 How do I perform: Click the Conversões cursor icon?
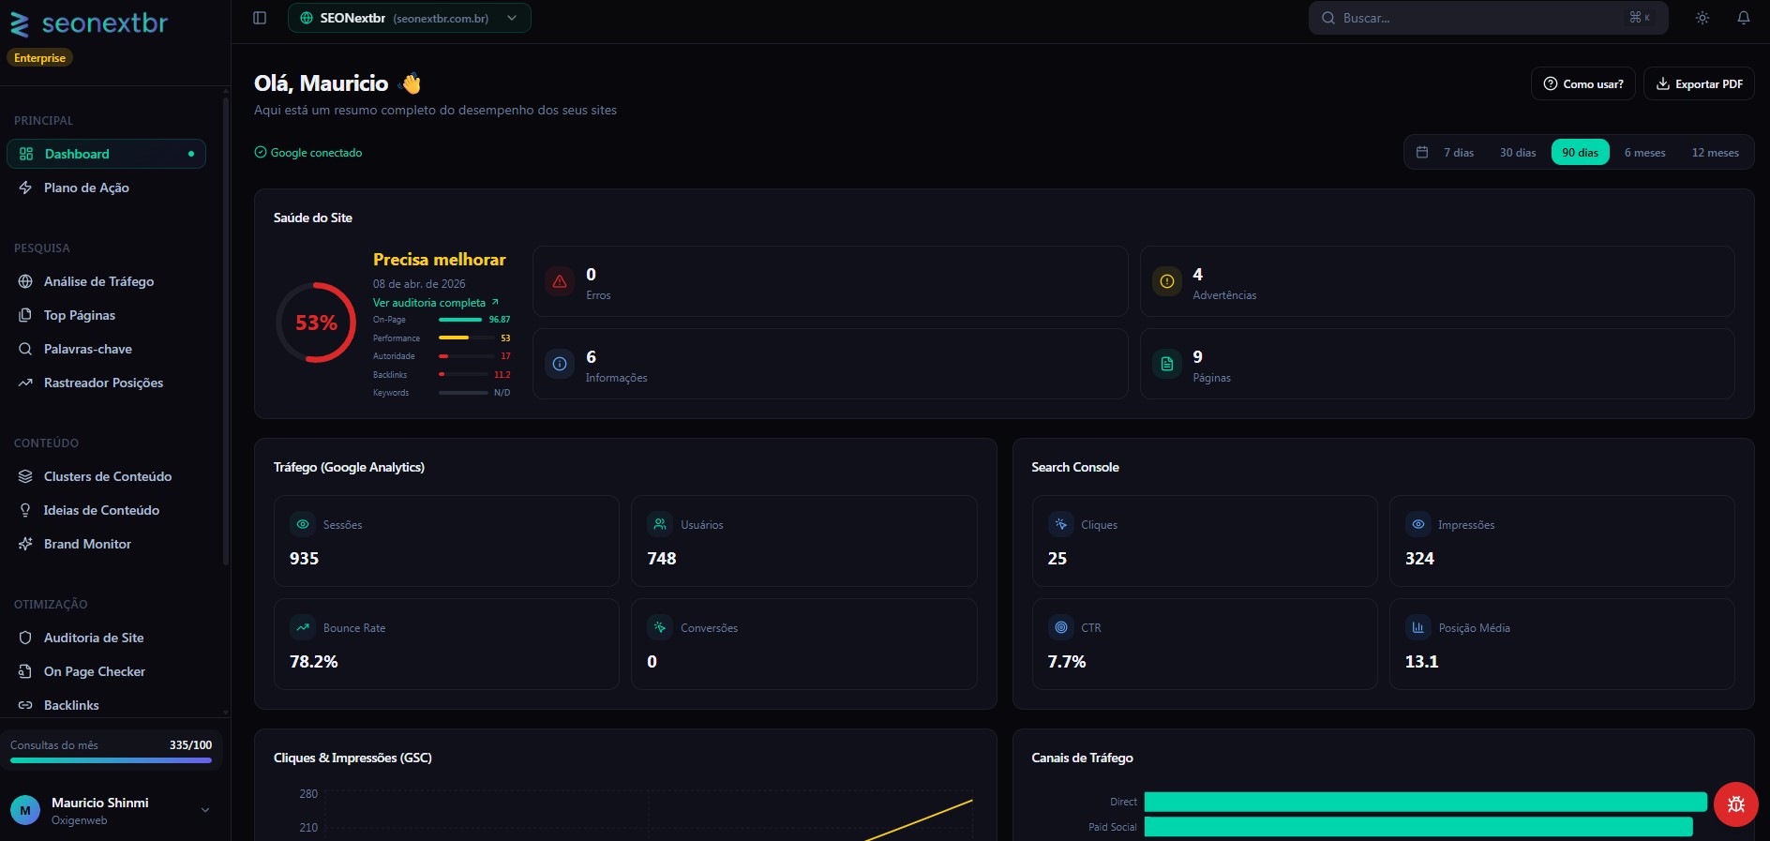tap(660, 627)
